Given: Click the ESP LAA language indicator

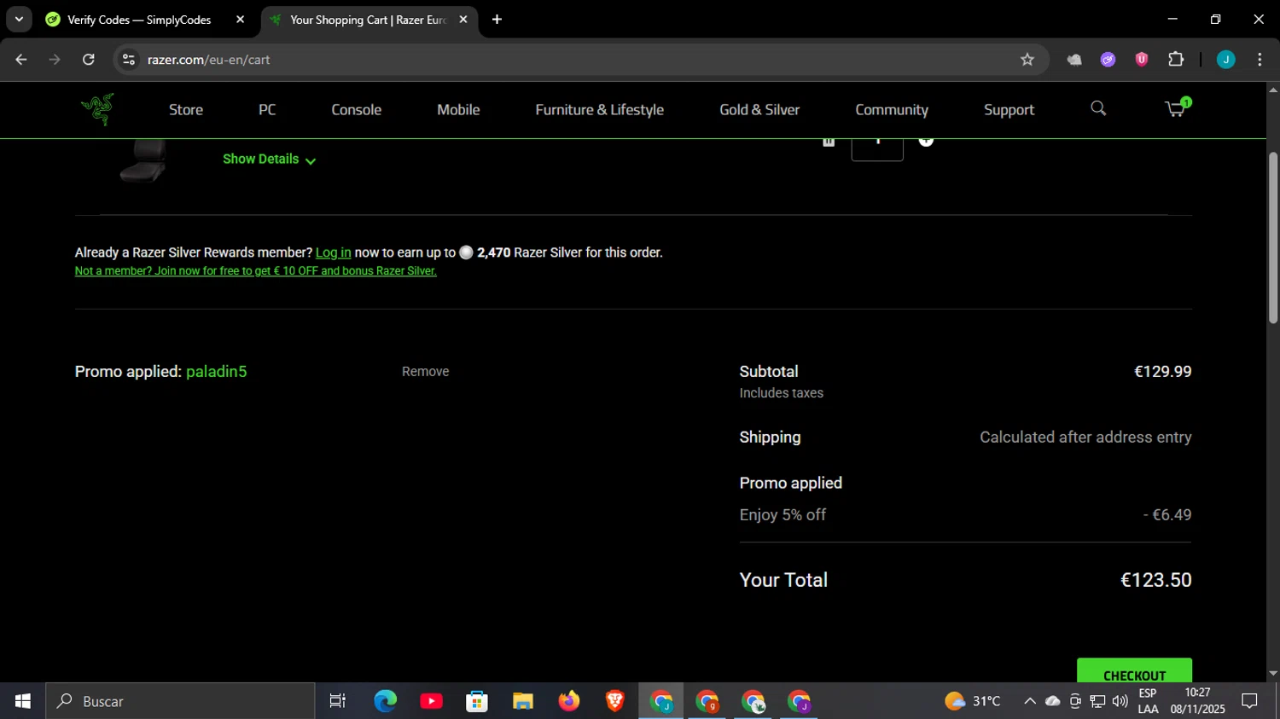Looking at the screenshot, I should coord(1148,701).
